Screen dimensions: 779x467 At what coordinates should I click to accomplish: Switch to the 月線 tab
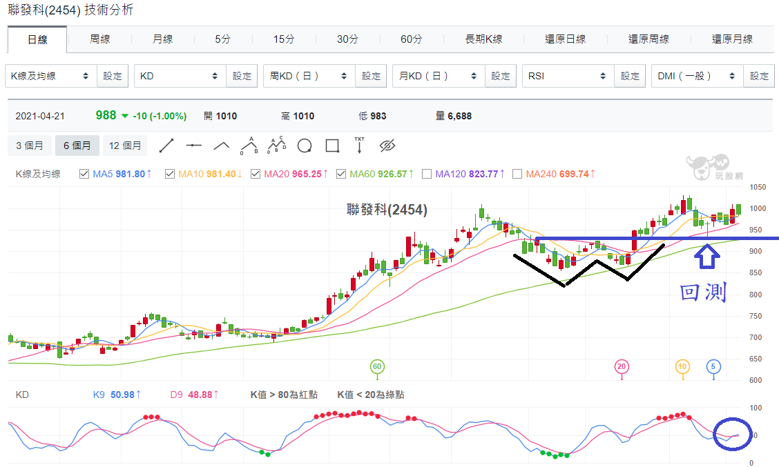(162, 39)
